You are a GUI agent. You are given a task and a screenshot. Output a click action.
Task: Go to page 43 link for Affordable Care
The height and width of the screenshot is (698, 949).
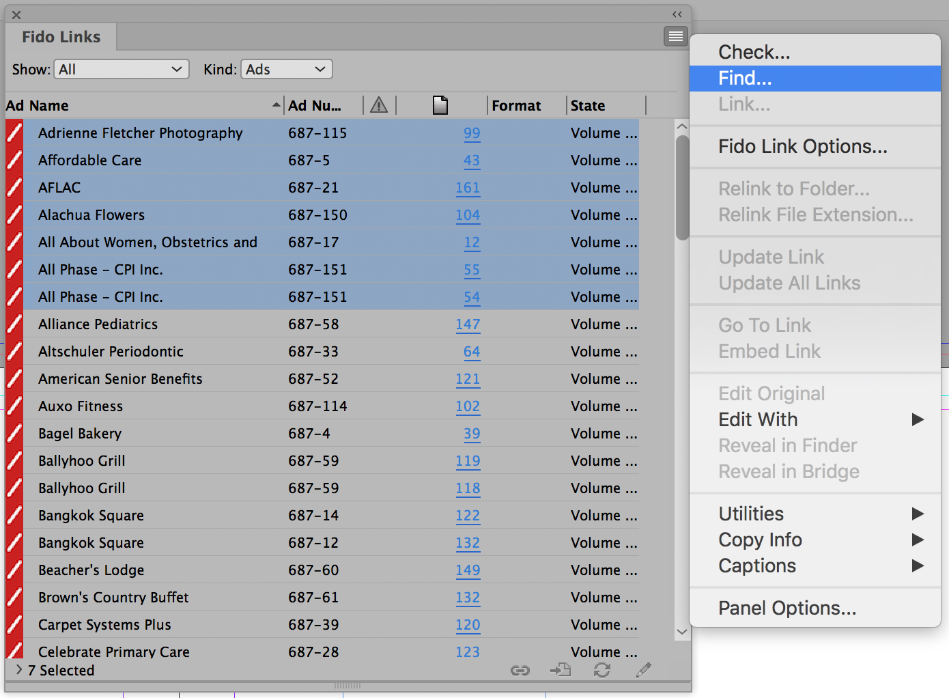(472, 160)
